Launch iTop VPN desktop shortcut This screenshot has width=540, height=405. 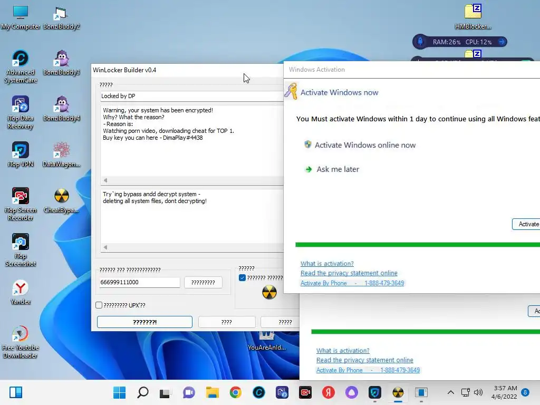coord(21,155)
